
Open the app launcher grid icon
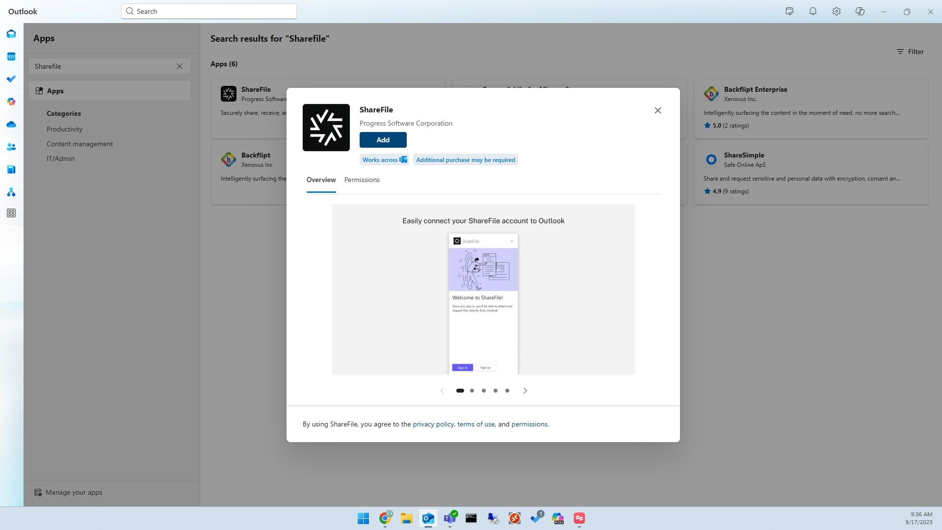point(11,213)
